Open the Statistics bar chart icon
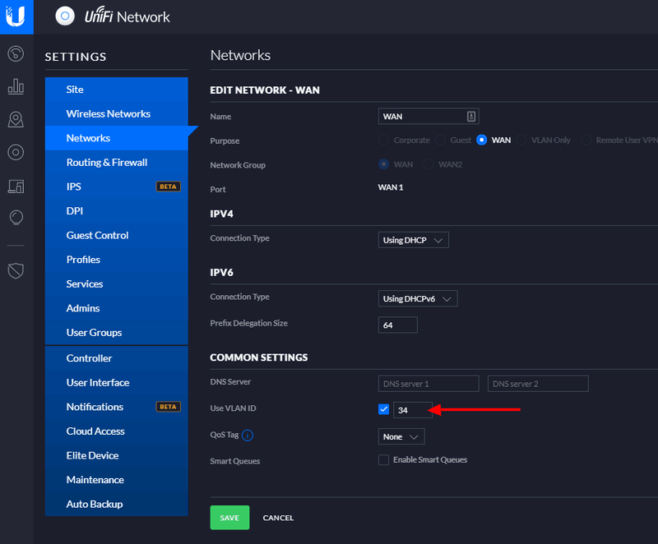 tap(16, 87)
